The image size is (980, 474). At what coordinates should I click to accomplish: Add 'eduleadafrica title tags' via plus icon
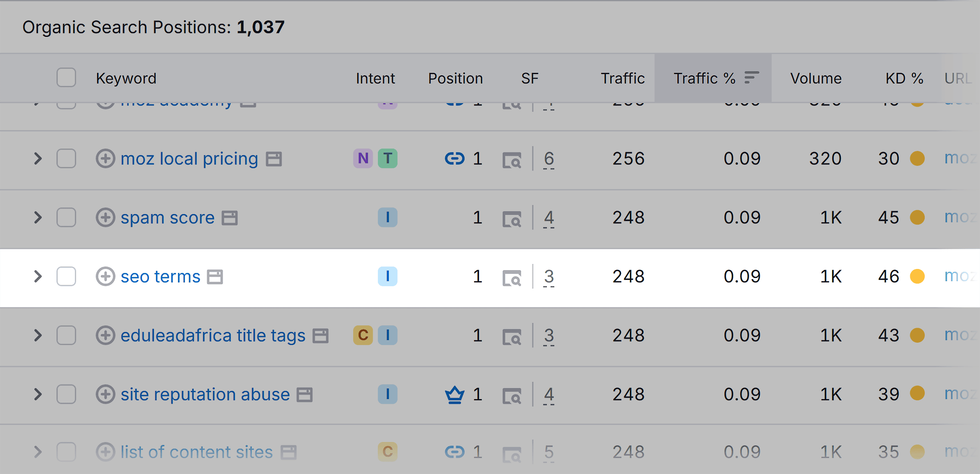(x=105, y=335)
